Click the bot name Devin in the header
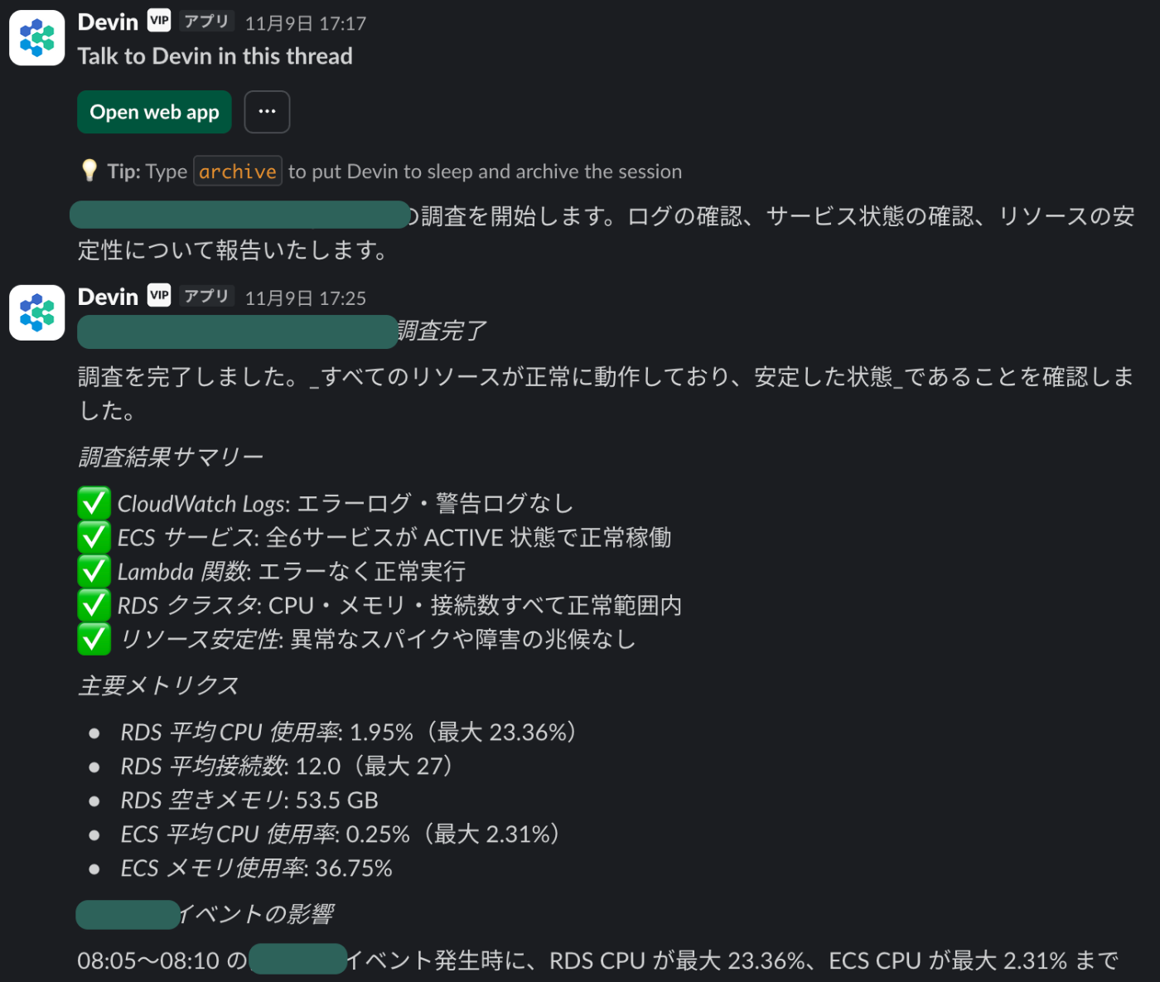 point(108,21)
